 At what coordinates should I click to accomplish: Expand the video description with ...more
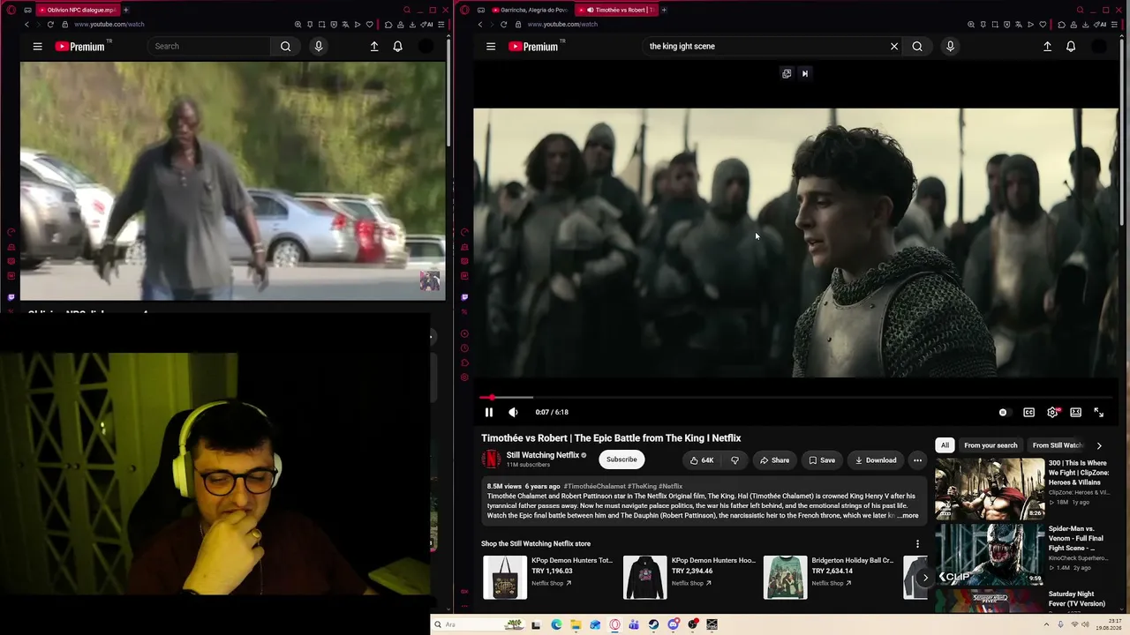pyautogui.click(x=907, y=515)
